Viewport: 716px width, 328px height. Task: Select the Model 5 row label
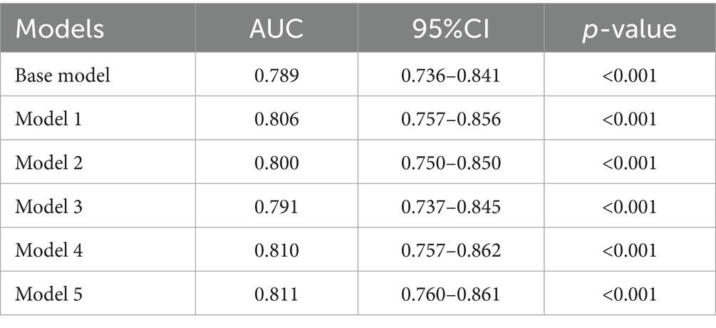48,294
